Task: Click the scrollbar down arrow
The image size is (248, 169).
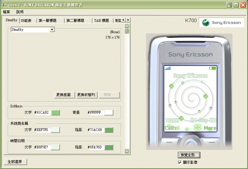Action: click(127, 151)
